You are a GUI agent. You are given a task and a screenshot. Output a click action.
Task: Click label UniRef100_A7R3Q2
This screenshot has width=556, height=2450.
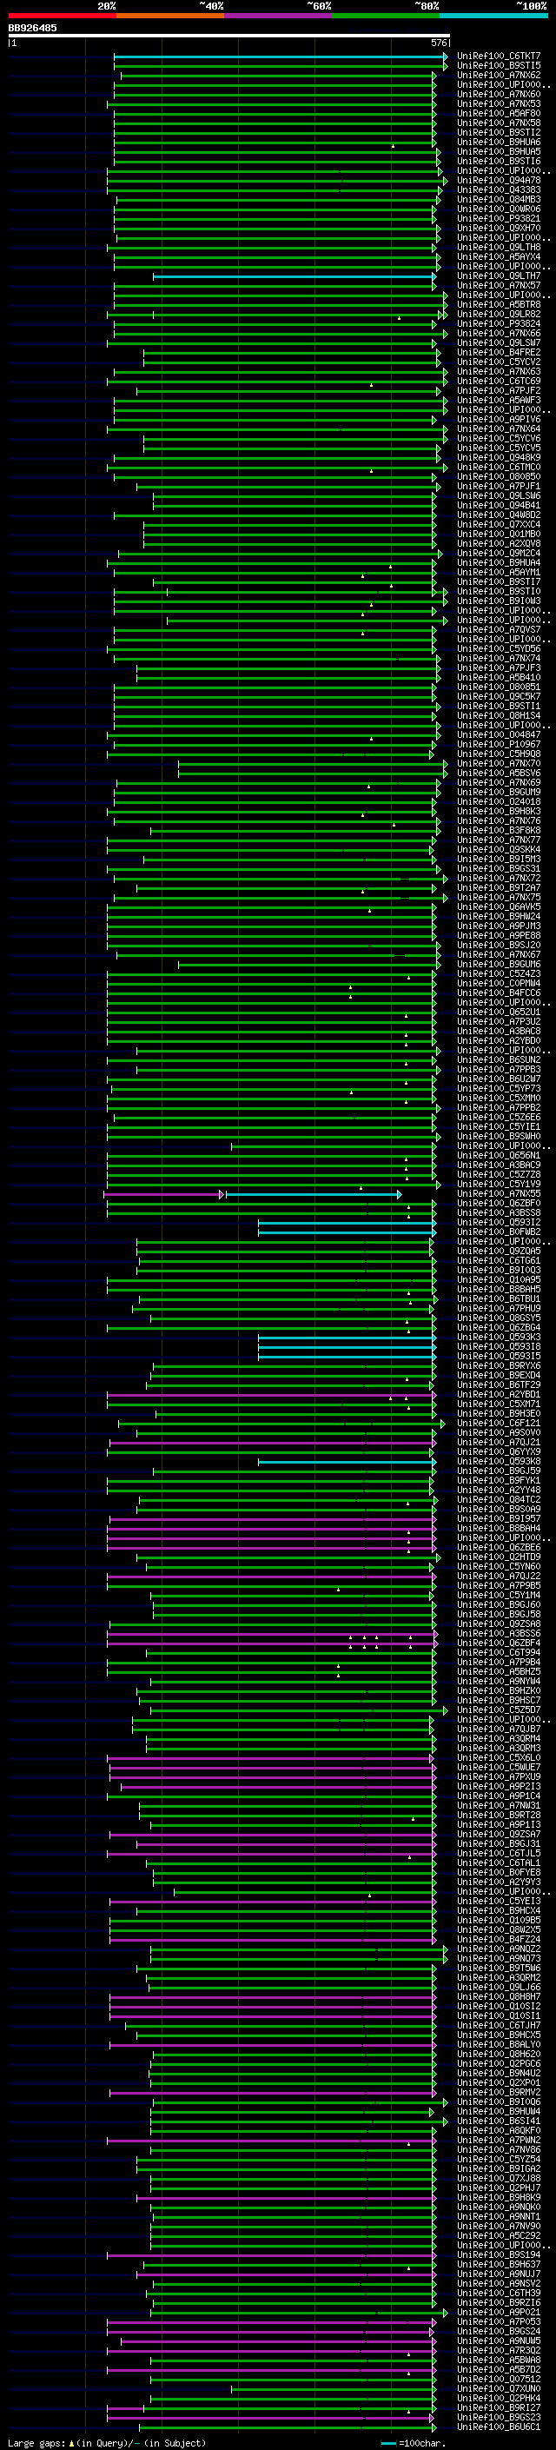[499, 2350]
